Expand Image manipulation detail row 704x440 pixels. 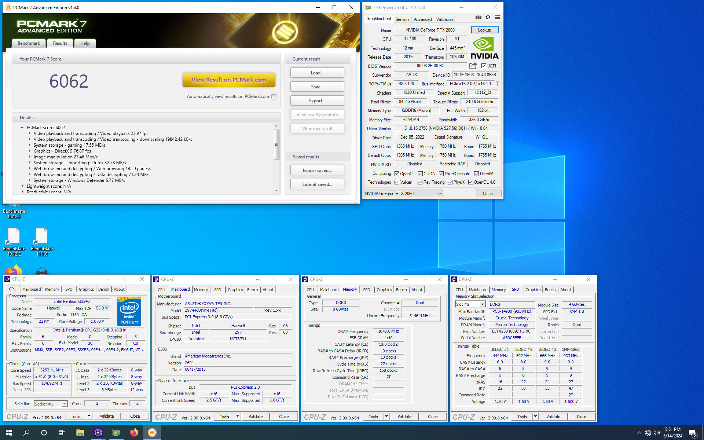(29, 157)
